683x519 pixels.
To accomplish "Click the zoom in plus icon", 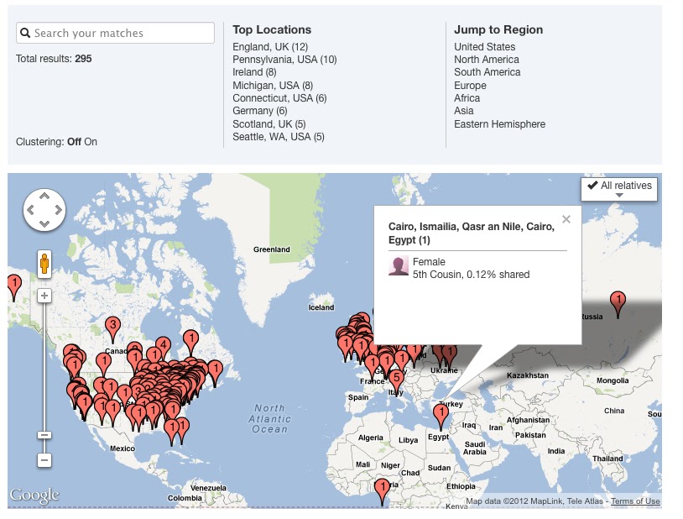I will pyautogui.click(x=42, y=296).
